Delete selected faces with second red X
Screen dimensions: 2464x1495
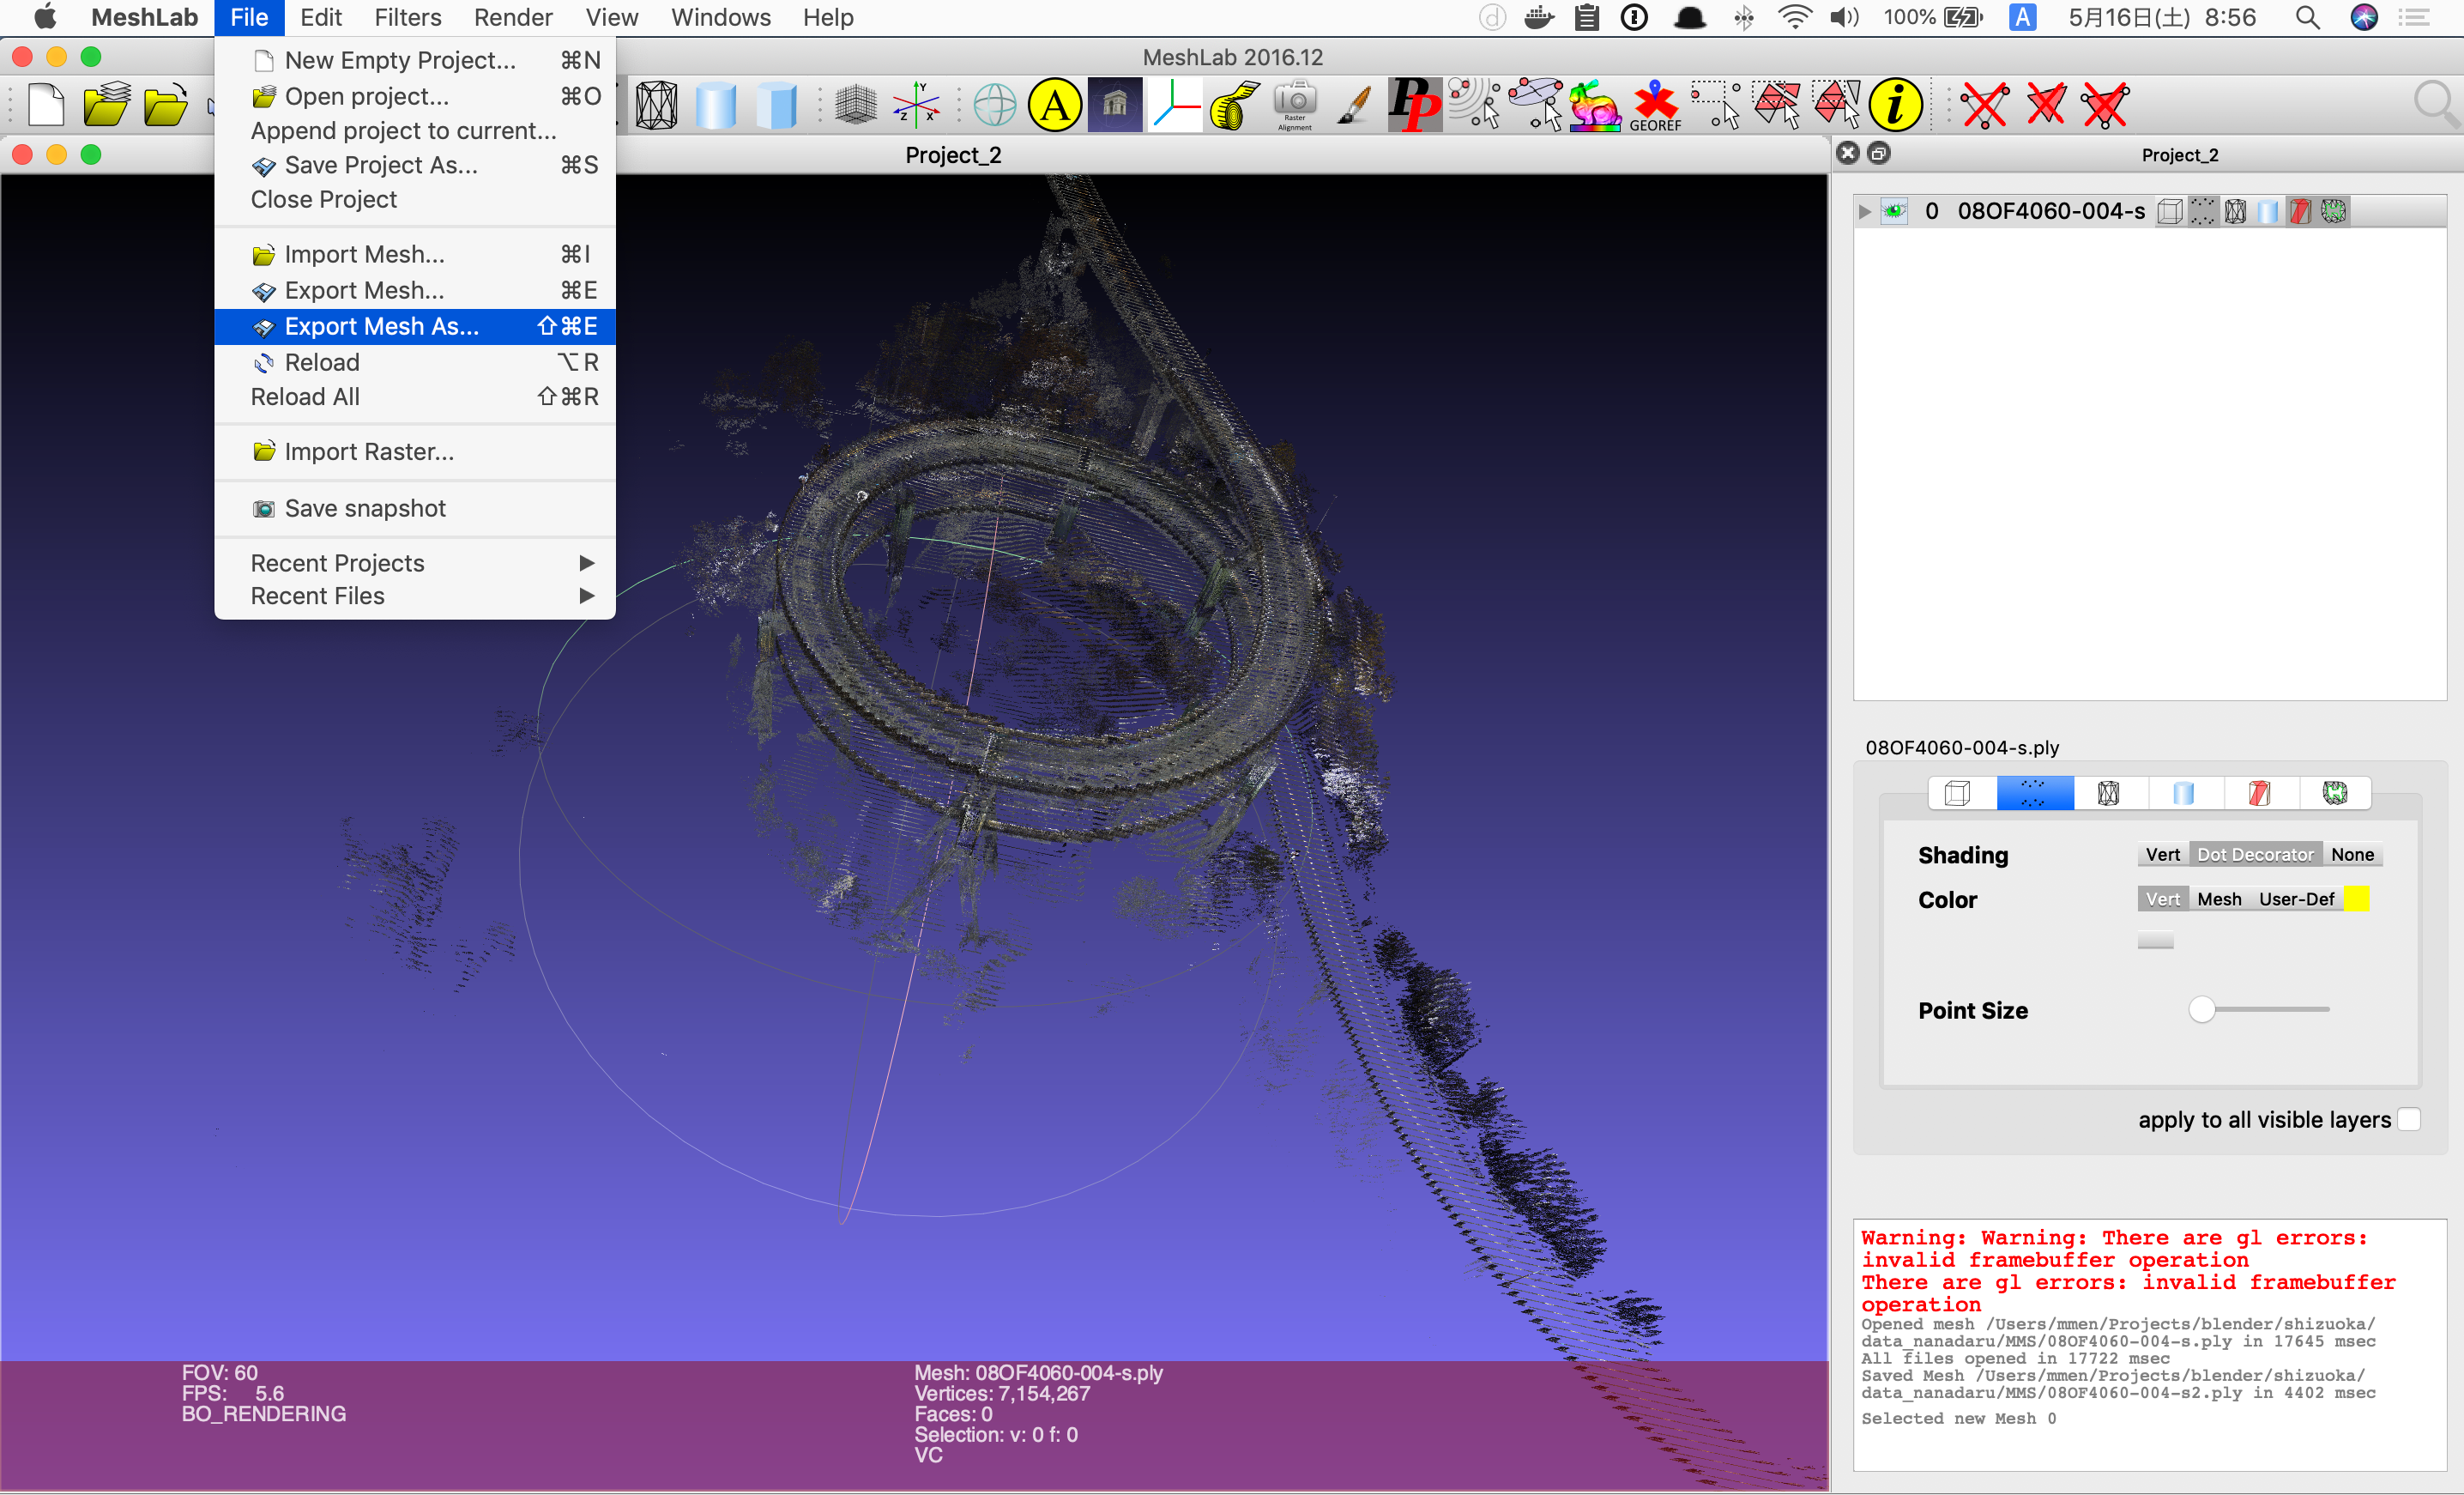click(x=2046, y=105)
